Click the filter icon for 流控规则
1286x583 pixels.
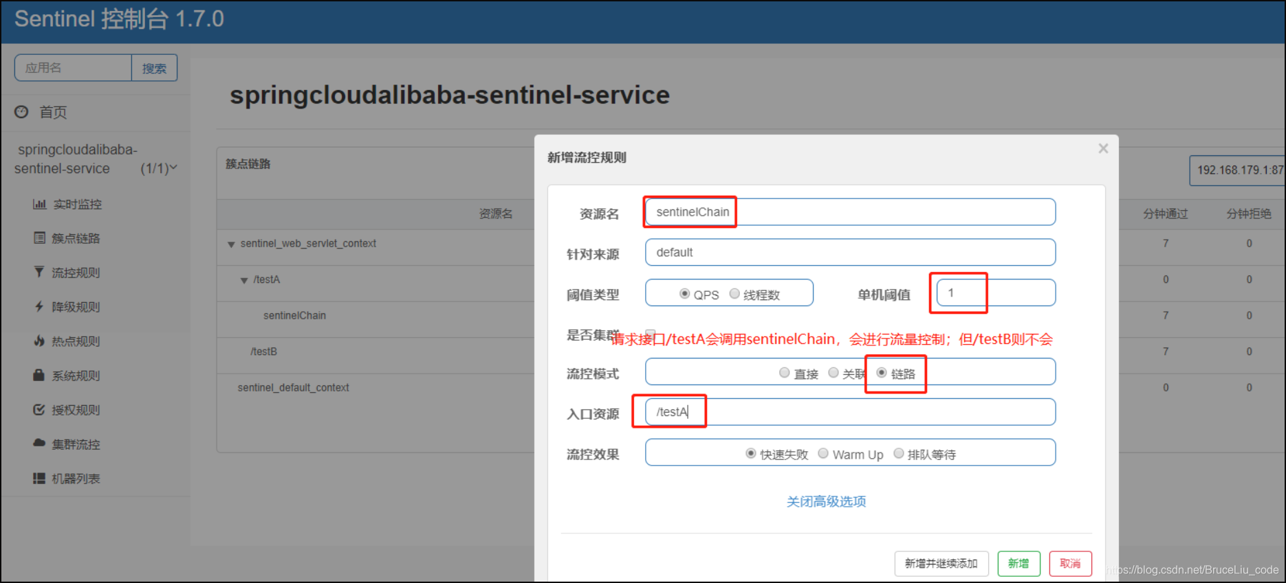(x=39, y=272)
